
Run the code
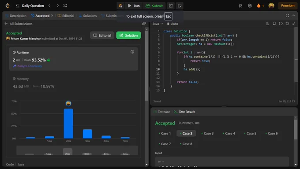pyautogui.click(x=134, y=6)
